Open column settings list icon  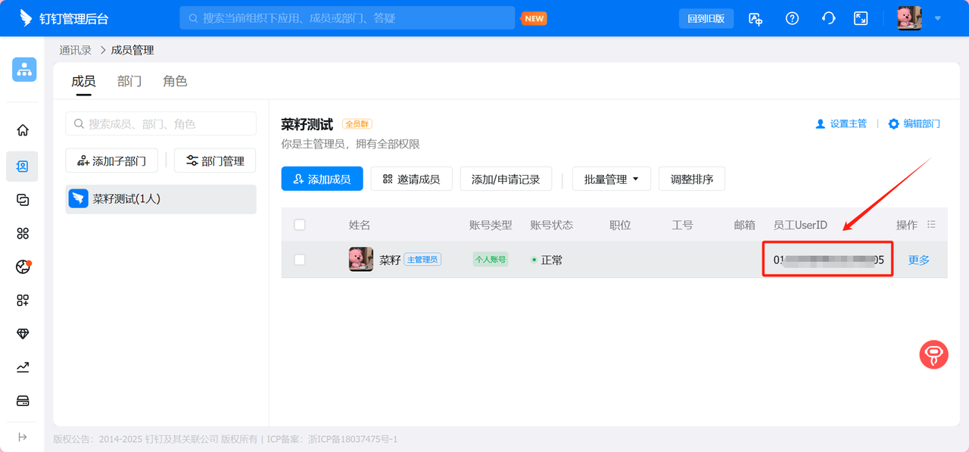931,225
